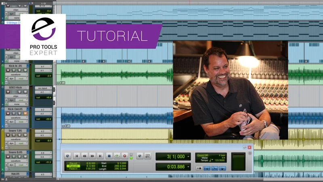Toggle input monitoring on Kick Out.05 track
323x182 pixels.
[14, 113]
